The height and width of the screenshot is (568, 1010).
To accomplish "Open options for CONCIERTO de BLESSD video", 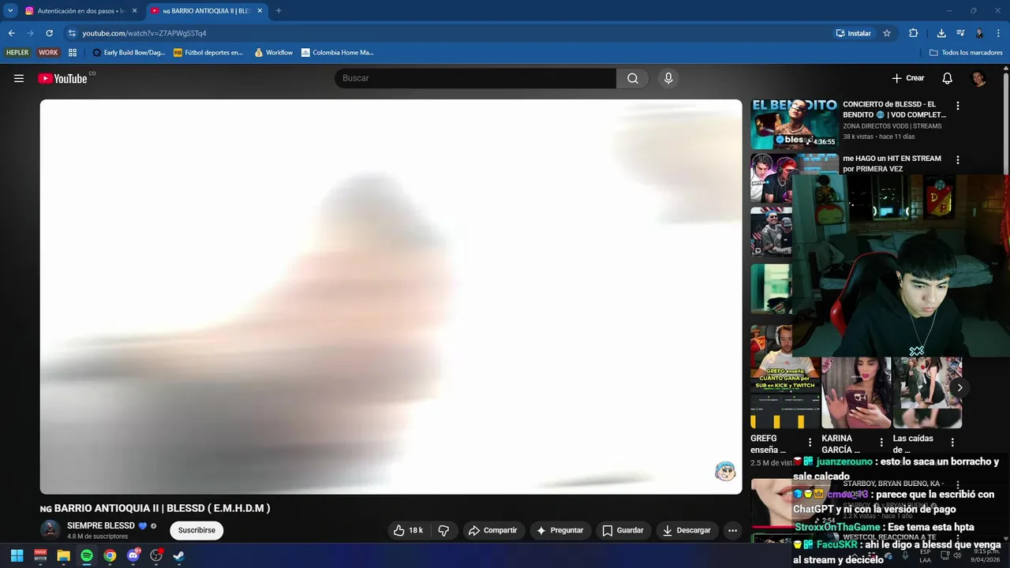I will [958, 106].
